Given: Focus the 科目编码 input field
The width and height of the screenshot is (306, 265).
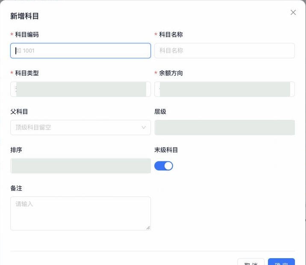Looking at the screenshot, I should (80, 51).
